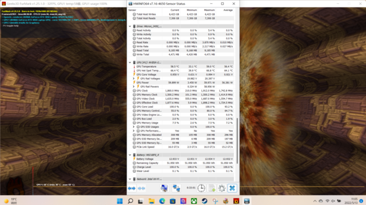Expand the GPU Rail Powers entry
Viewport: 366px width, 205px height.
(134, 87)
